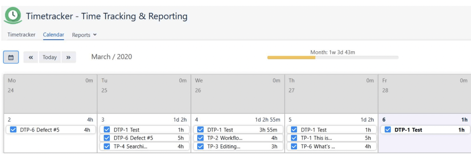Toggle checkbox for TP-3 Editing... entry

[x=200, y=146]
